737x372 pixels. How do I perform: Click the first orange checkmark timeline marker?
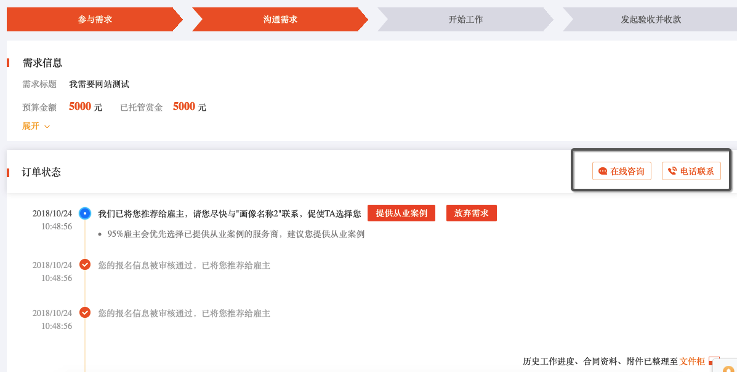point(85,264)
